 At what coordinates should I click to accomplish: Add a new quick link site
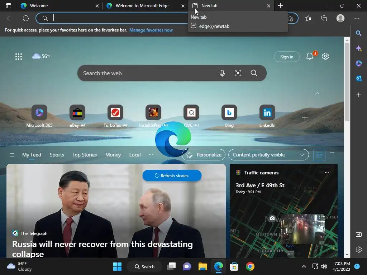[305, 118]
